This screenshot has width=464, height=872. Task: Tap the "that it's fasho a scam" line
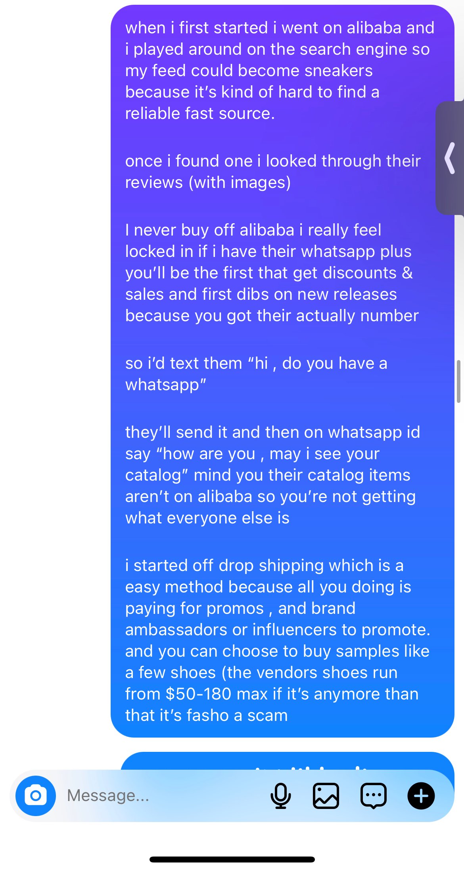206,715
